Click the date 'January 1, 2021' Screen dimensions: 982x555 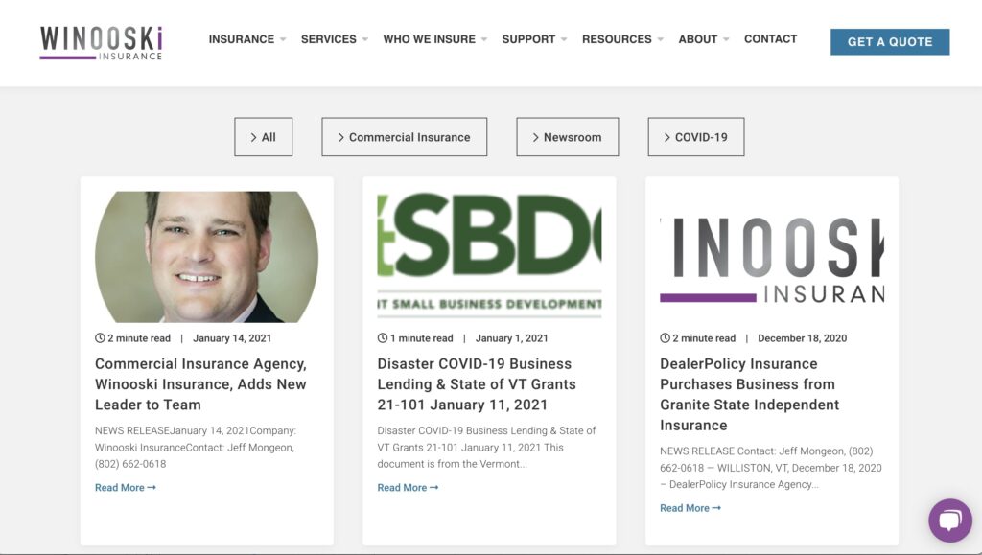[x=512, y=338]
